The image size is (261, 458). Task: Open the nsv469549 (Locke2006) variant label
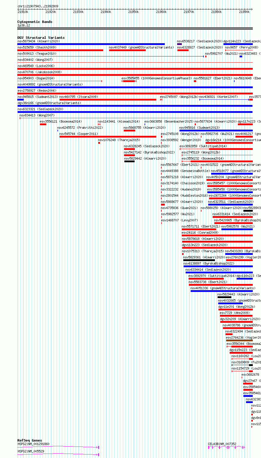point(36,66)
